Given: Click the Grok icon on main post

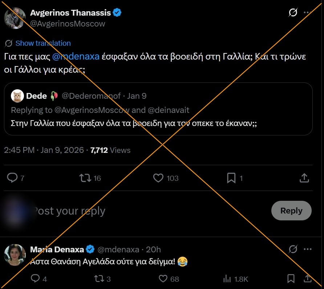Looking at the screenshot, I should point(293,13).
